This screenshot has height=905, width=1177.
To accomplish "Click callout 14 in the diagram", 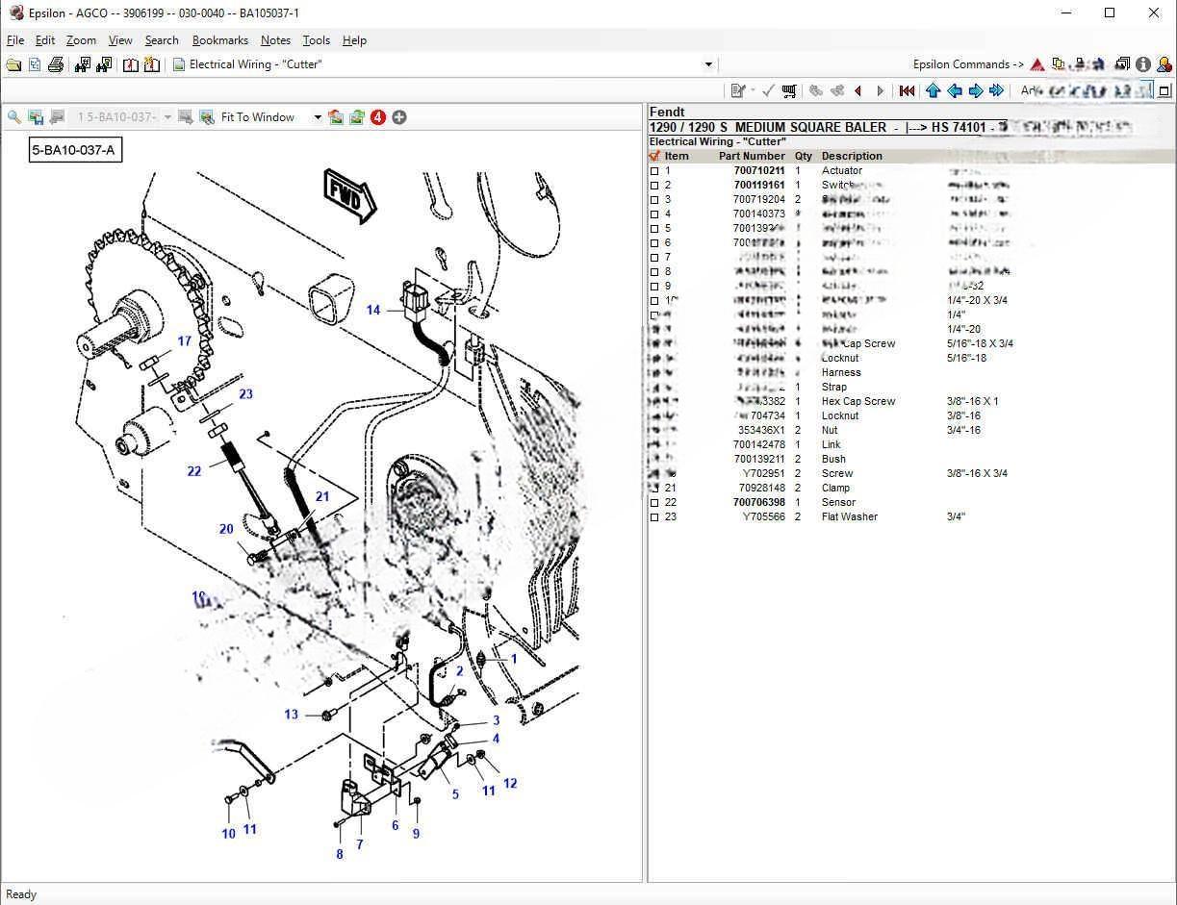I will click(x=373, y=310).
